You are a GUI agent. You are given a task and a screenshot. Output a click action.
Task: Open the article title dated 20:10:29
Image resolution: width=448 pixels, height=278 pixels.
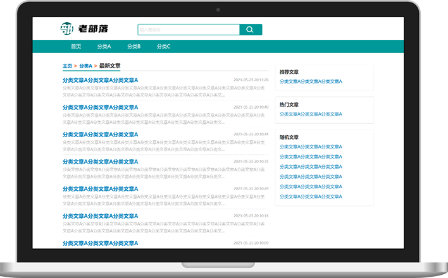pos(100,189)
